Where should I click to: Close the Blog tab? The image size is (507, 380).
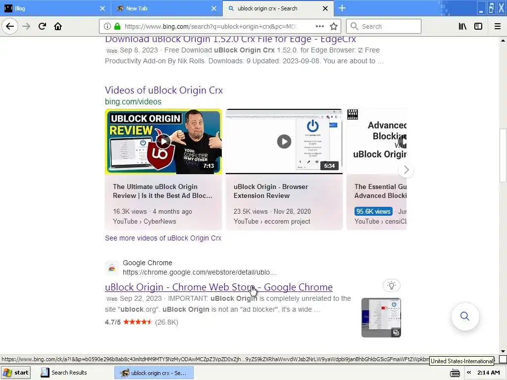(102, 8)
